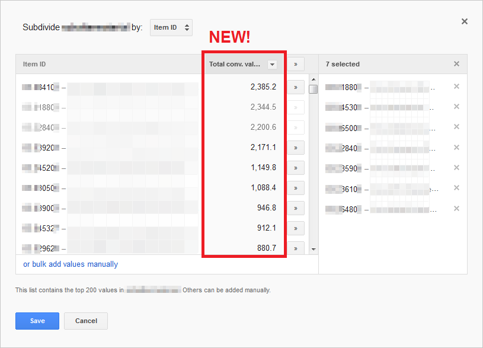483x348 pixels.
Task: Add the item with value 880.7
Action: (295, 248)
